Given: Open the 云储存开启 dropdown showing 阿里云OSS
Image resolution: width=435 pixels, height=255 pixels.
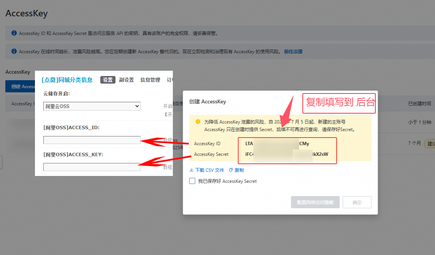Looking at the screenshot, I should point(92,106).
